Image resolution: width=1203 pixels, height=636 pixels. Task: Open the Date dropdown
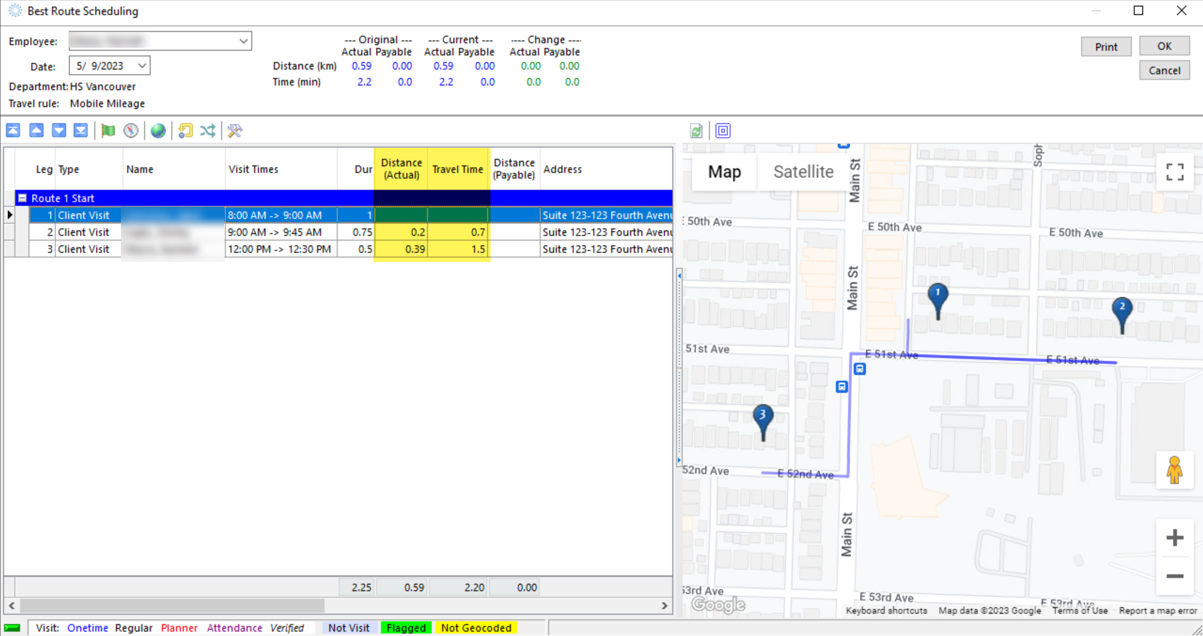pyautogui.click(x=139, y=65)
